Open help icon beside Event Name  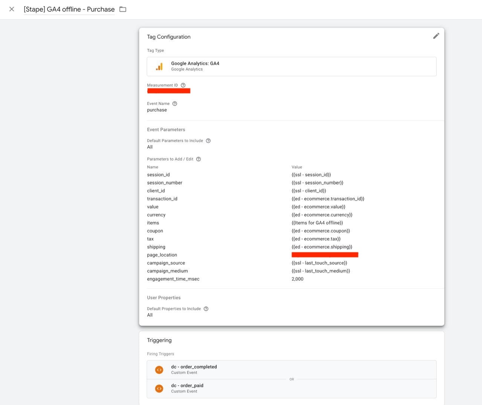[175, 104]
